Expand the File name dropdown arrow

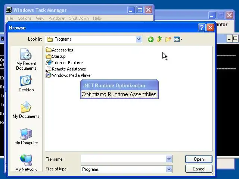169,159
